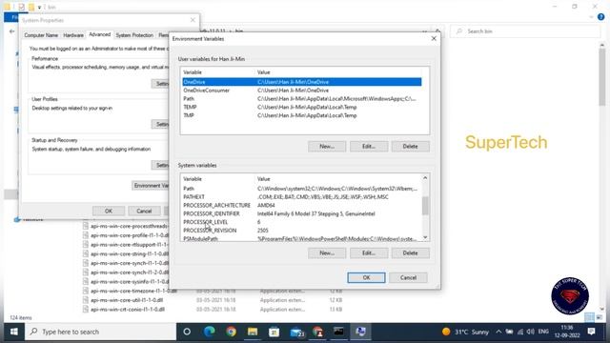The image size is (610, 343).
Task: Select PROCESSOR_LEVEL system variable
Action: 301,222
